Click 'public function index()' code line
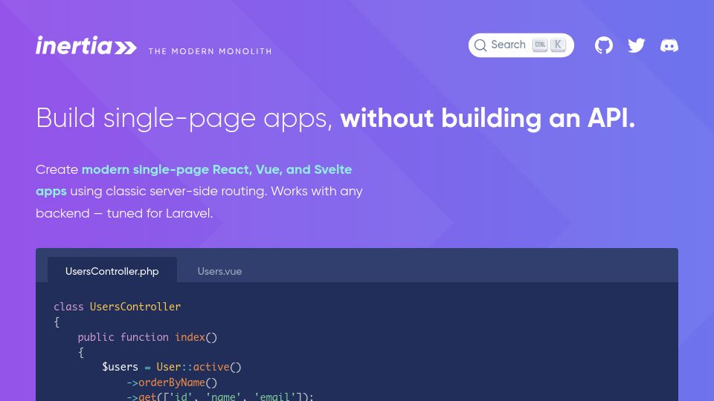The image size is (714, 401). pos(147,337)
